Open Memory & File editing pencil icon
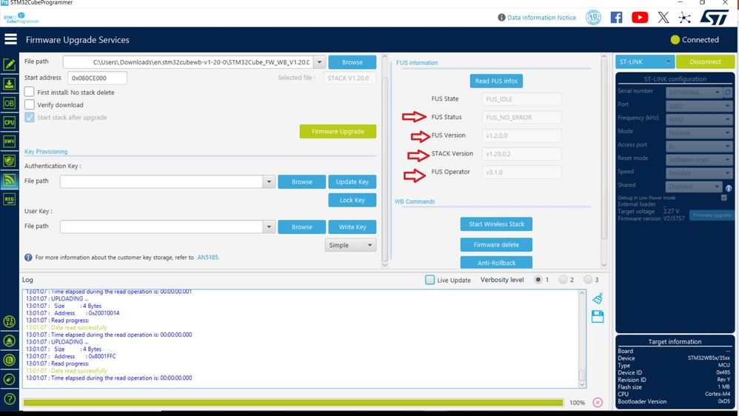 point(10,64)
